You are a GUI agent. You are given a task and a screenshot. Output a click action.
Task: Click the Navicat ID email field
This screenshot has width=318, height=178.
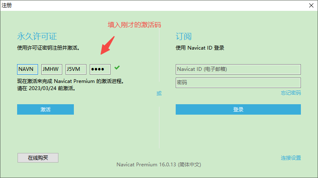[x=238, y=69]
